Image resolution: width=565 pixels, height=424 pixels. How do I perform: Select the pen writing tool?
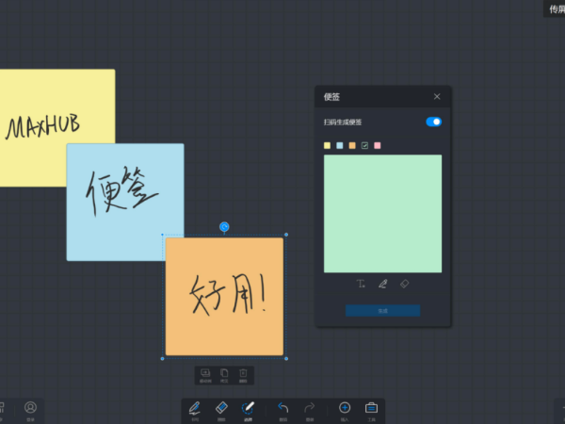[x=195, y=409]
